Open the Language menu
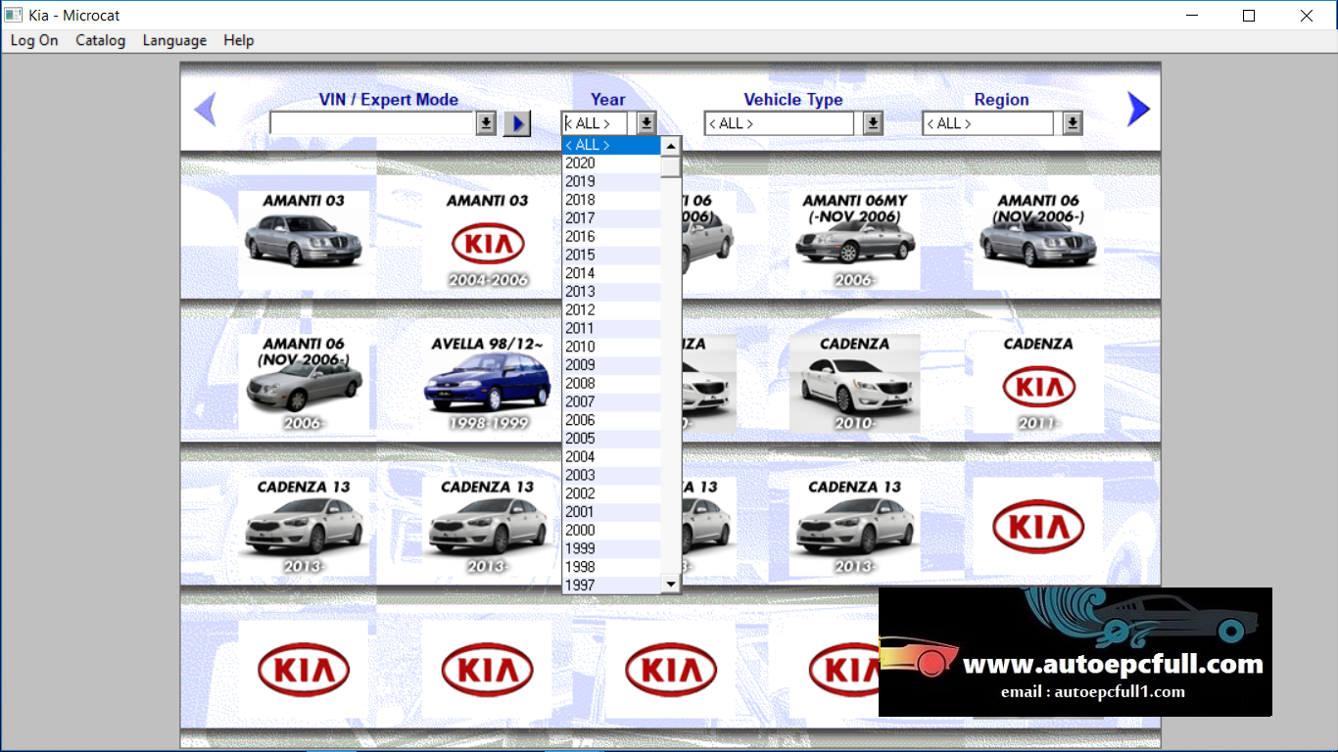The height and width of the screenshot is (752, 1338). click(174, 40)
